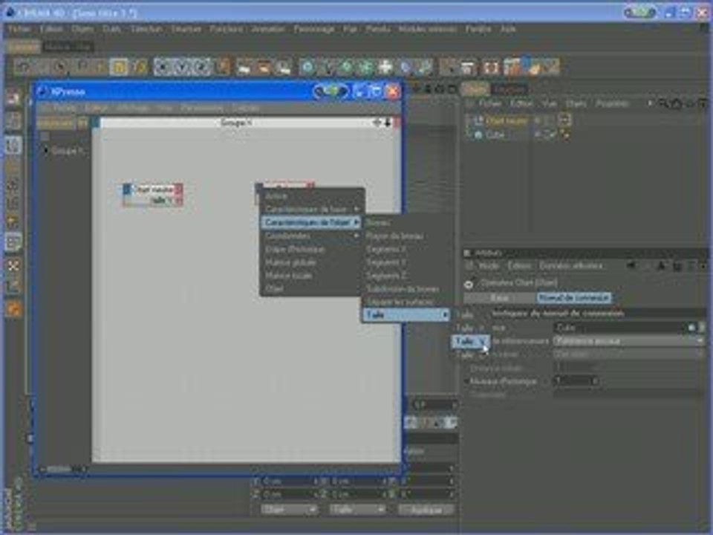The width and height of the screenshot is (713, 535).
Task: Click the Undo arrow in the main toolbar
Action: tap(23, 67)
